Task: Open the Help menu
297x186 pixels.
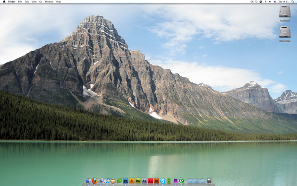Action: (x=58, y=1)
